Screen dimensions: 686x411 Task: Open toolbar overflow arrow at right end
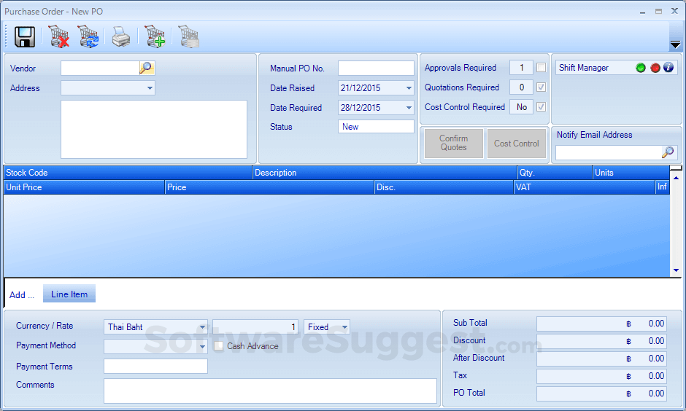click(x=676, y=44)
